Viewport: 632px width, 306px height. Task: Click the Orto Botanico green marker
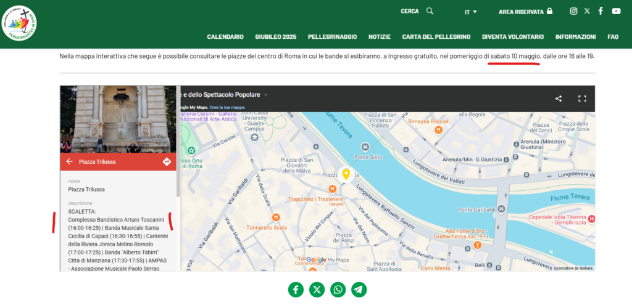tap(191, 150)
